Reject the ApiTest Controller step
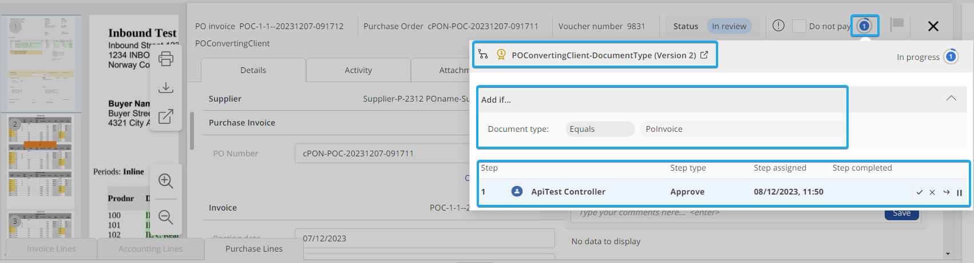 click(x=932, y=192)
